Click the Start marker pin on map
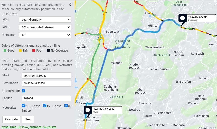 click(88, 110)
